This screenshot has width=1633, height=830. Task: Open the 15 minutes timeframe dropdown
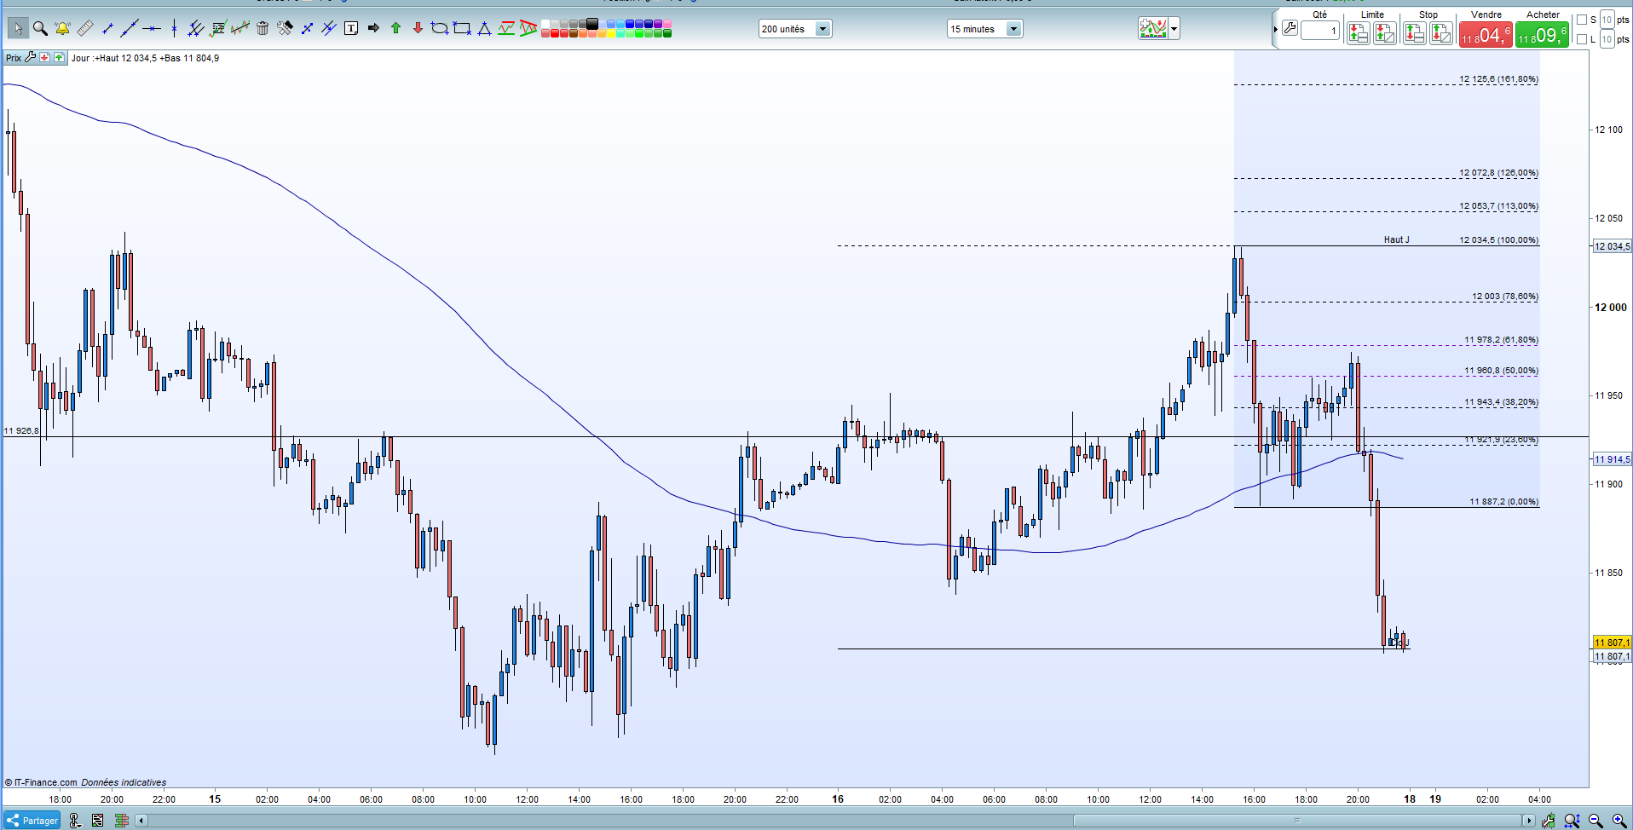1013,29
